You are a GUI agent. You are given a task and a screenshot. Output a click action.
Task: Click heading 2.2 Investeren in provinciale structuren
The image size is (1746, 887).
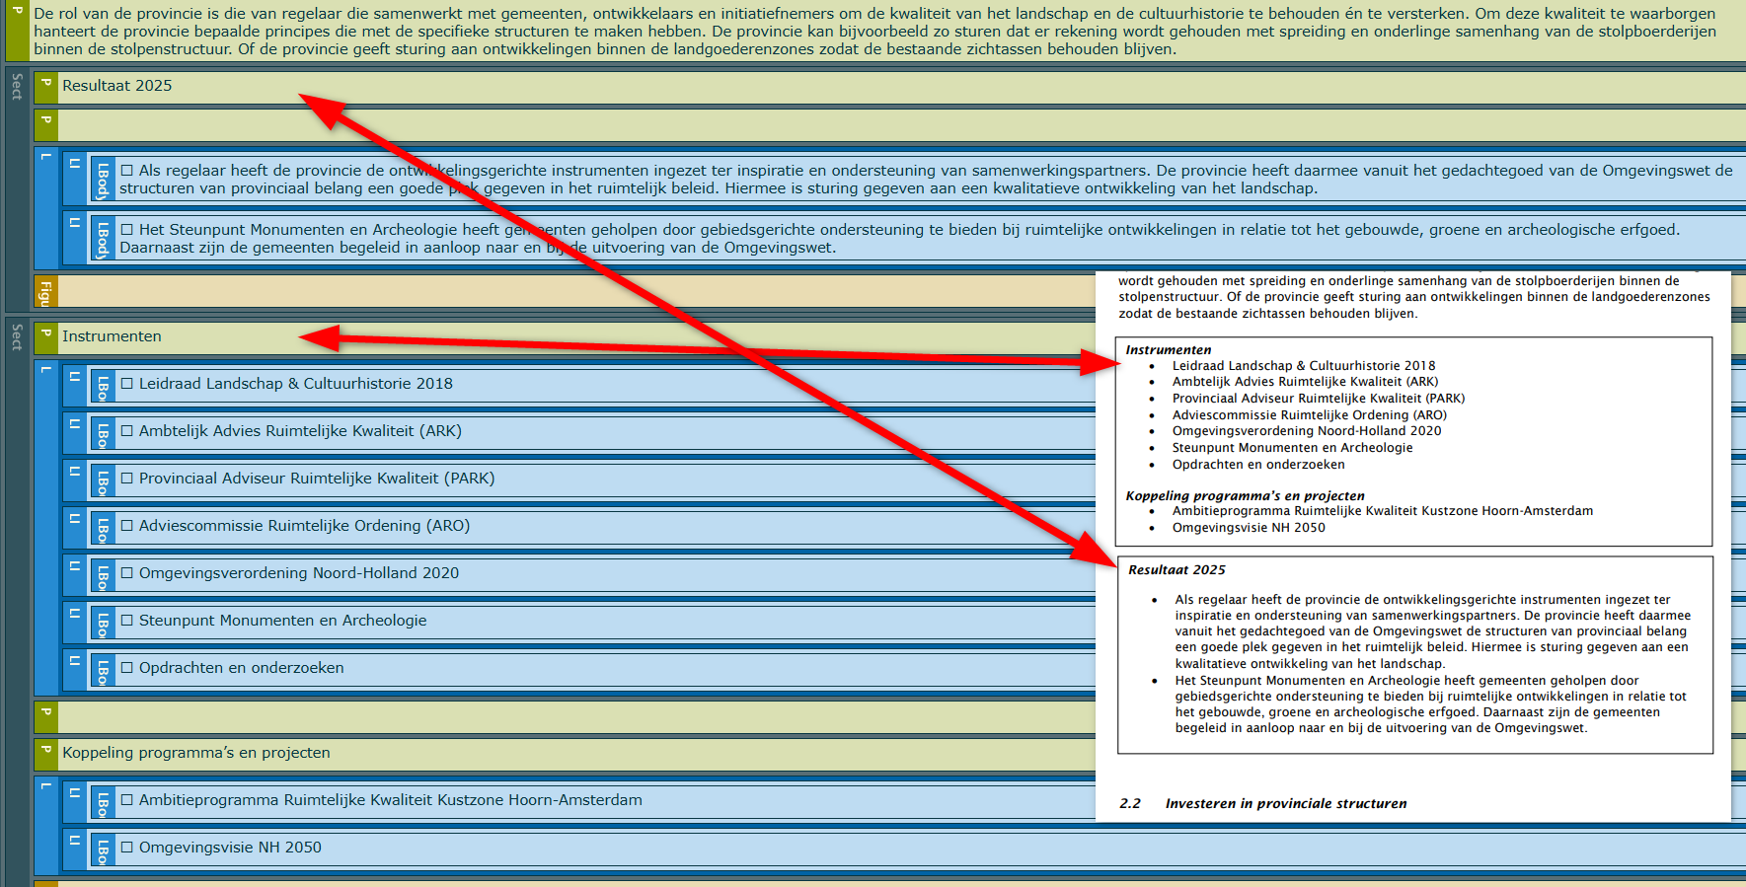click(1285, 804)
